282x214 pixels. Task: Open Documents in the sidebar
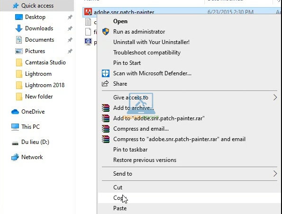(39, 40)
